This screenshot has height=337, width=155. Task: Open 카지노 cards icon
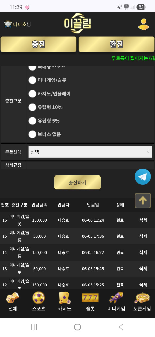[x=65, y=298]
